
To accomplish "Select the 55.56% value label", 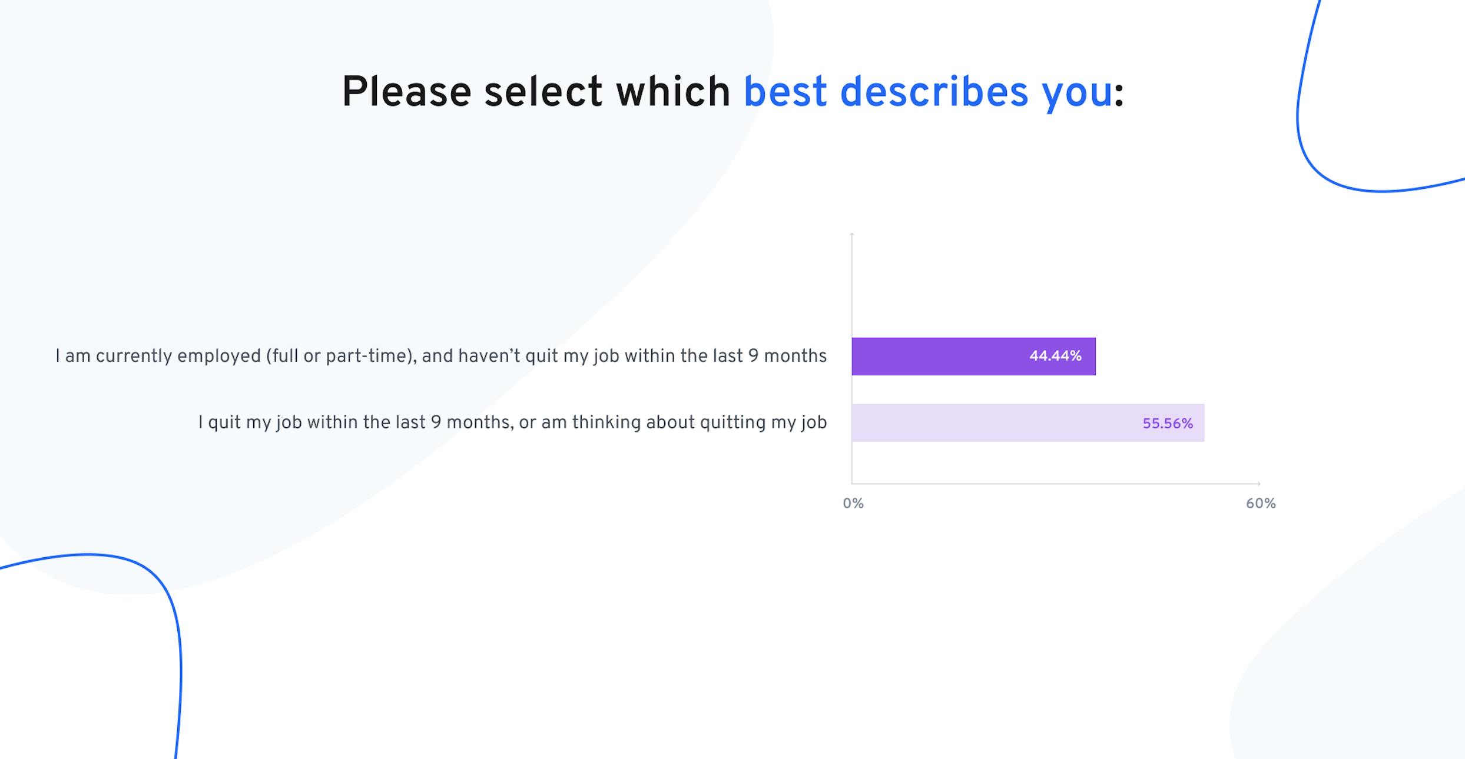I will click(1168, 424).
